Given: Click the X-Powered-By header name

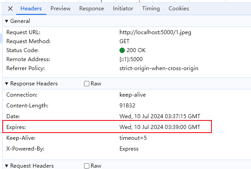Looking at the screenshot, I should tap(25, 149).
